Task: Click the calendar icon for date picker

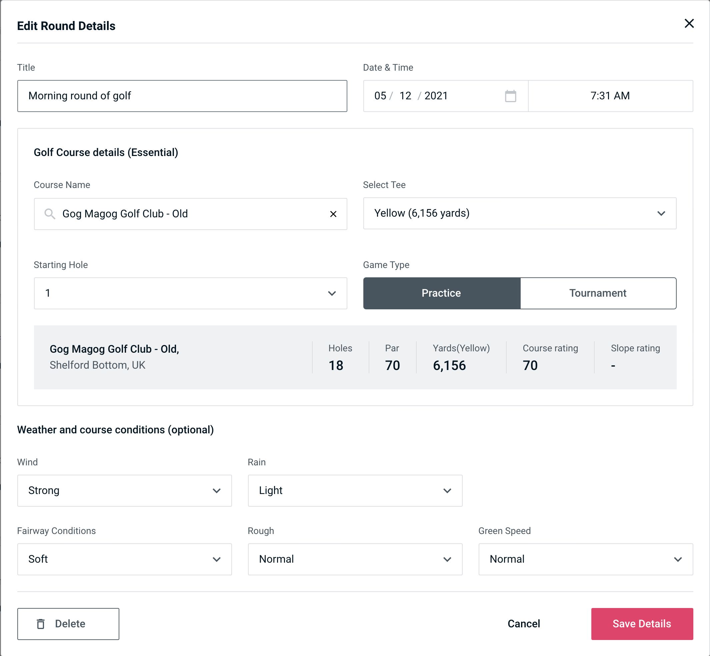Action: (511, 96)
